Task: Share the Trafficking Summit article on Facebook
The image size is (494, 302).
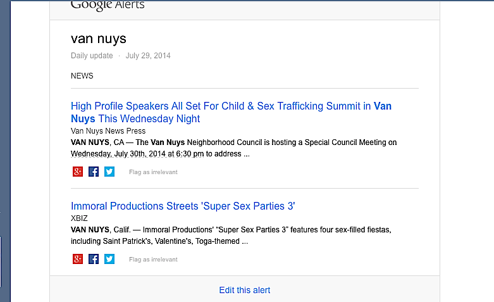Action: point(94,172)
